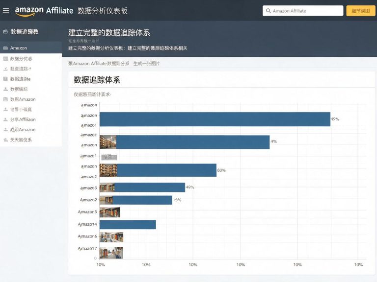Screen dimensions: 377x282
Task: Select the Amazon sidebar item
Action: pyautogui.click(x=31, y=48)
